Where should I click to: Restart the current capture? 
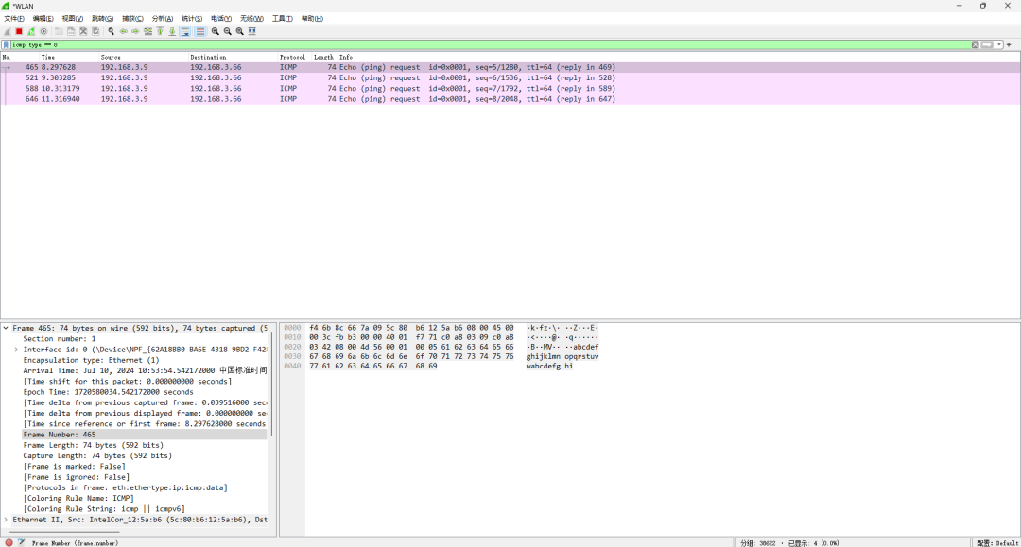pyautogui.click(x=31, y=31)
